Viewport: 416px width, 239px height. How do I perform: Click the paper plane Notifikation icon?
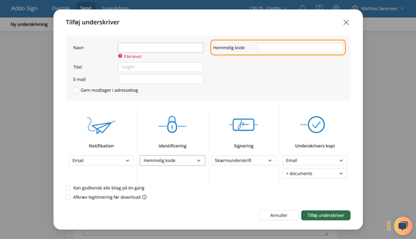(101, 125)
